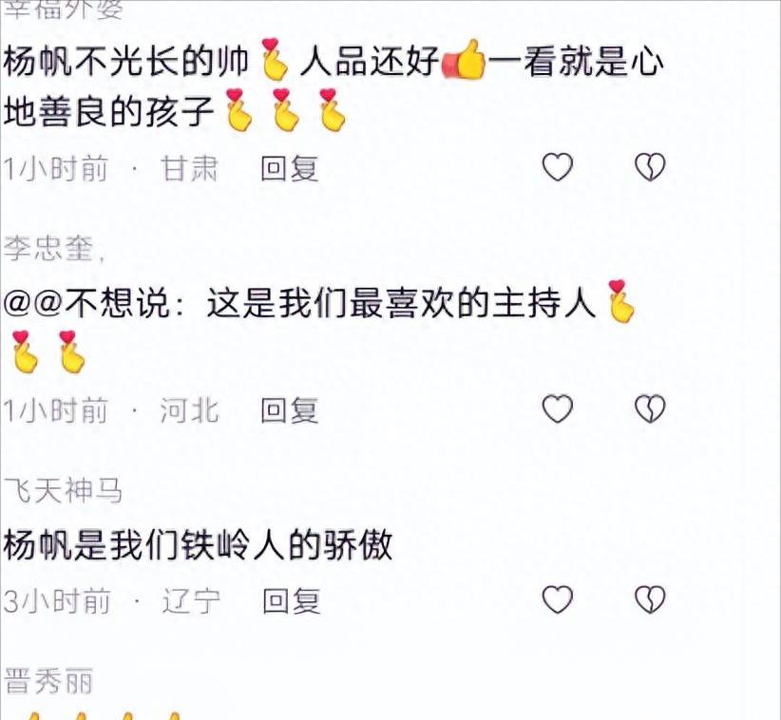781x720 pixels.
Task: Tap thumbs-up emoji after 人品还好
Action: click(464, 61)
